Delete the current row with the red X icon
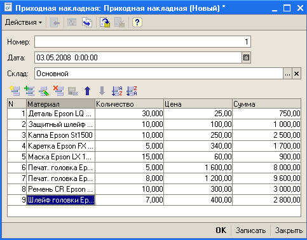Screen dimensions: 307x240 (58, 91)
